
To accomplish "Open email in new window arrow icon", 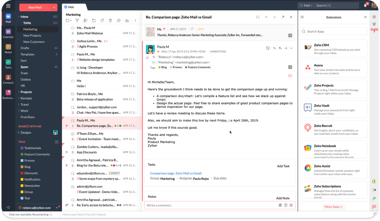I will [x=283, y=17].
